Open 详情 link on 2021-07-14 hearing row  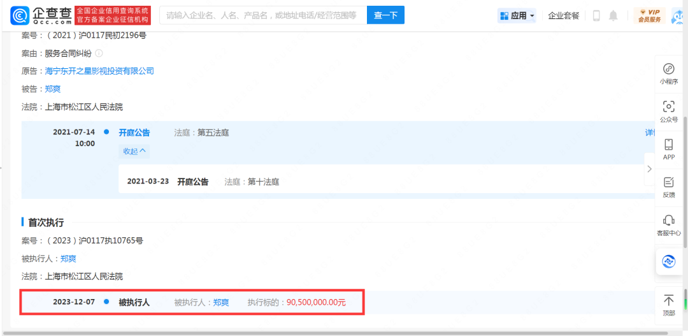click(x=649, y=133)
